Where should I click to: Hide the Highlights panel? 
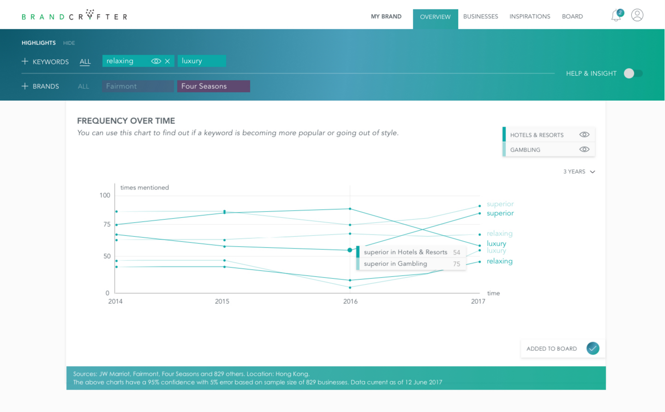pos(69,43)
